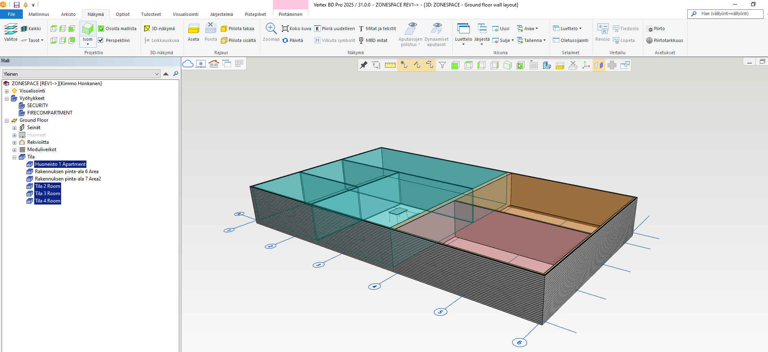Click the Valitse layers icon

point(11,29)
